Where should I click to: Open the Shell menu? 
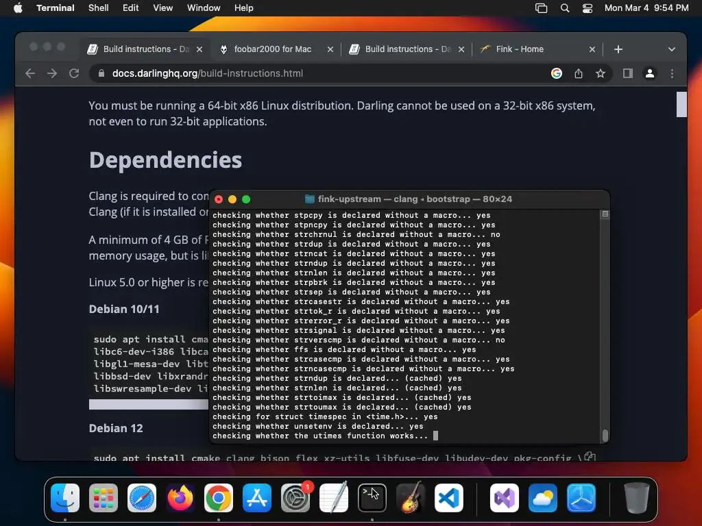[x=98, y=8]
